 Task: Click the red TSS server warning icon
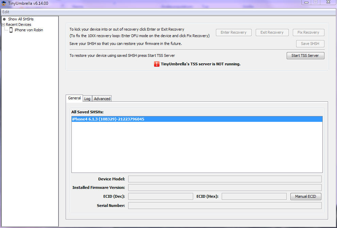pos(157,64)
